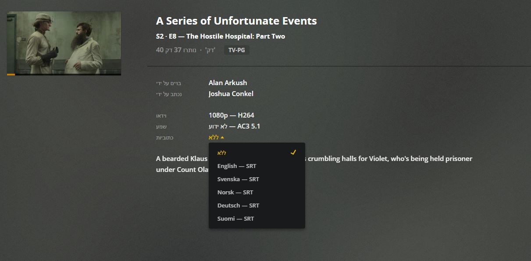Image resolution: width=531 pixels, height=261 pixels.
Task: Click the orange playback progress bar under thumbnail
Action: coord(11,75)
